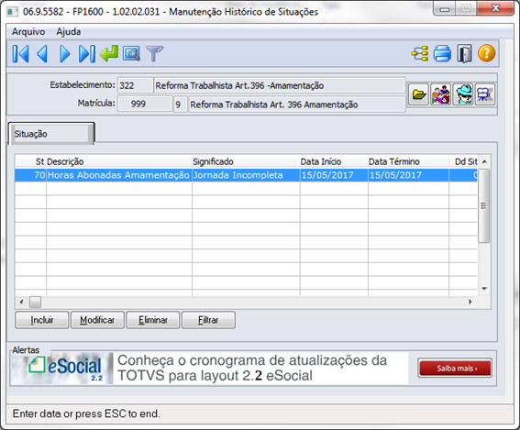
Task: Click the St column header
Action: click(31, 161)
